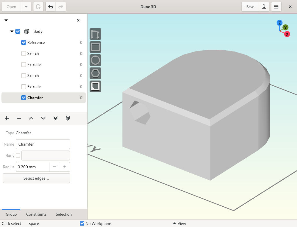297x227 pixels.
Task: Toggle the No Workplane checkbox
Action: click(82, 223)
